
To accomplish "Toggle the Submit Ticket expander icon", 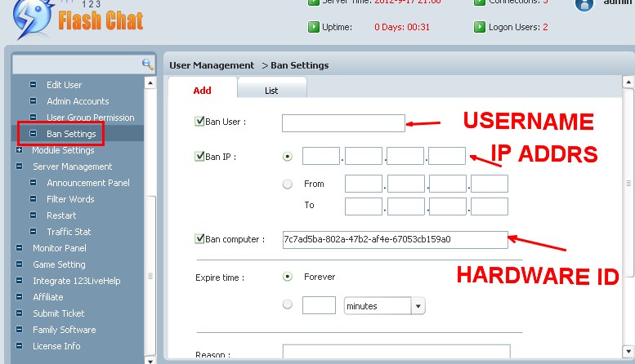I will click(x=19, y=313).
